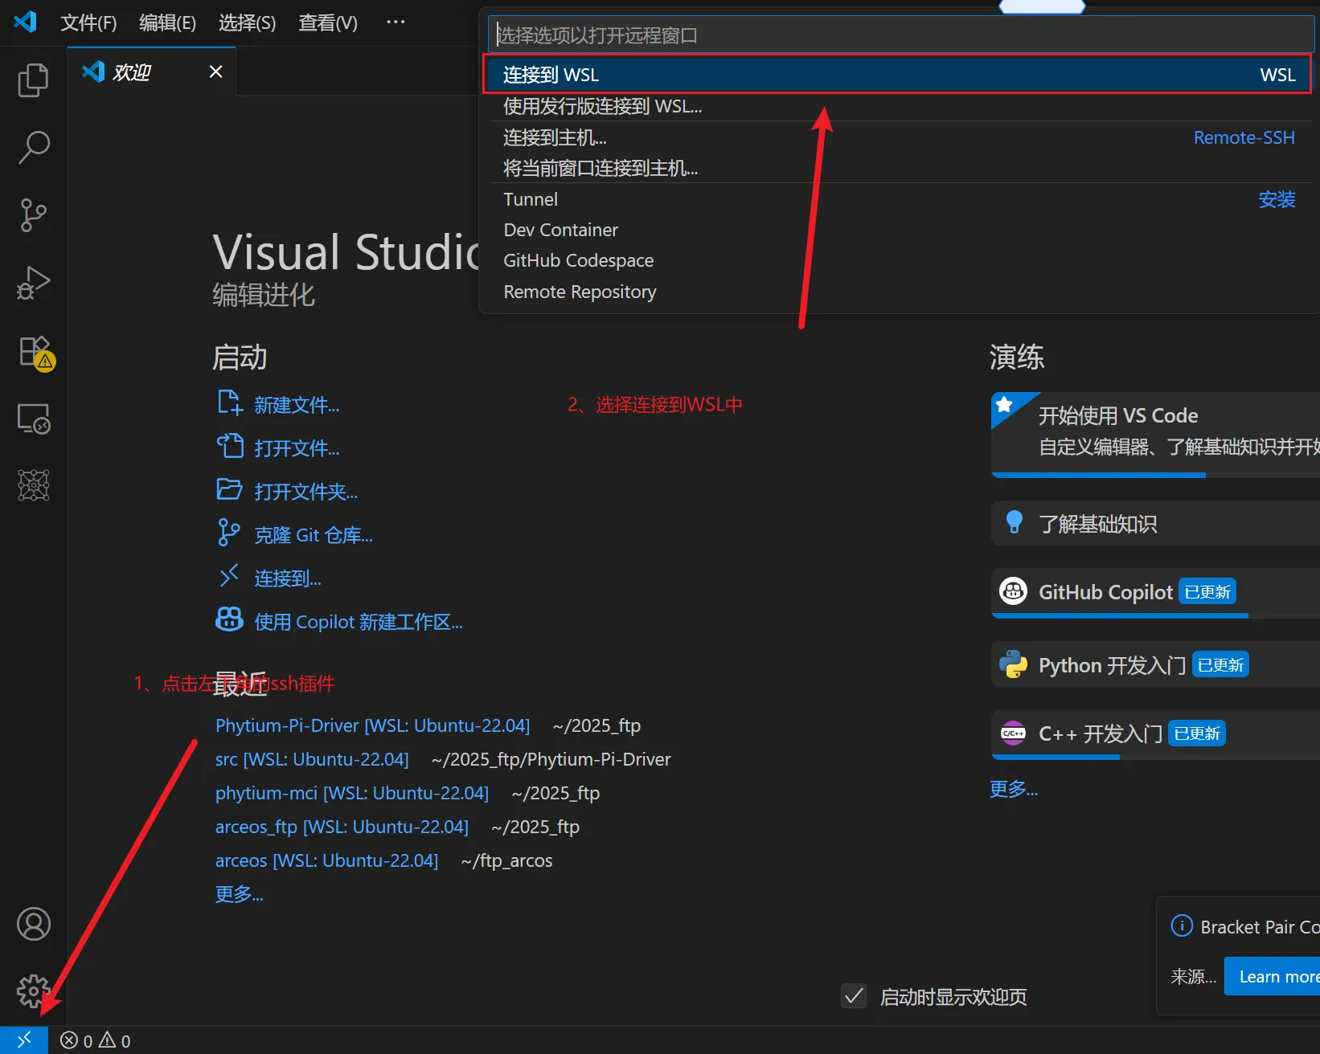
Task: Click the Python logo on Python 开发入门 card
Action: [x=1013, y=664]
